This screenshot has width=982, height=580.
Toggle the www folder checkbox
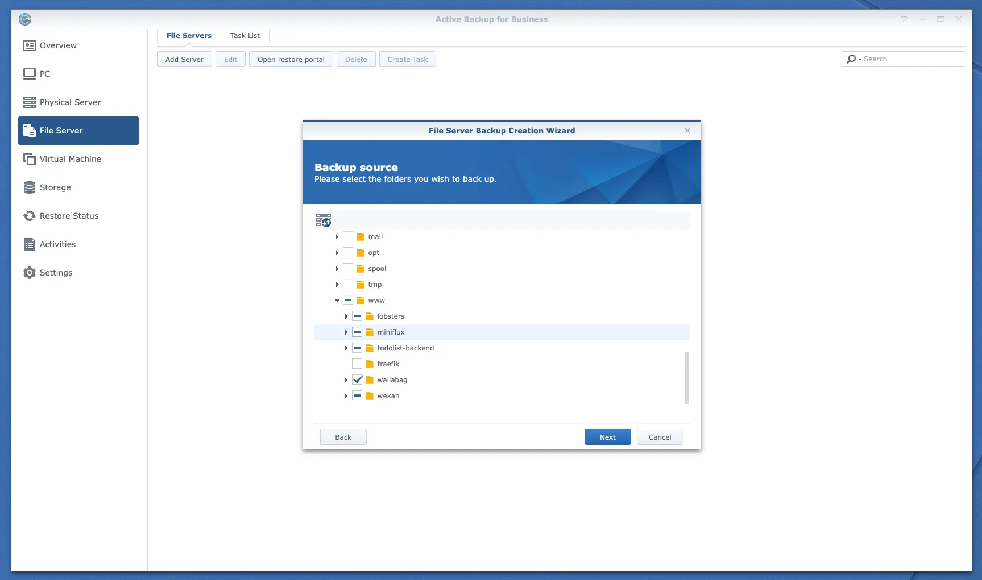point(348,301)
